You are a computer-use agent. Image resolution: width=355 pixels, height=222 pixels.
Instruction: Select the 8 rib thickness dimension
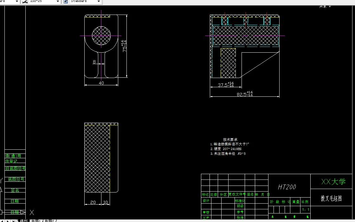(x=94, y=62)
